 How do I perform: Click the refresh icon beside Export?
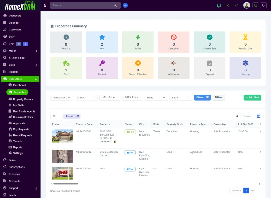(78, 116)
